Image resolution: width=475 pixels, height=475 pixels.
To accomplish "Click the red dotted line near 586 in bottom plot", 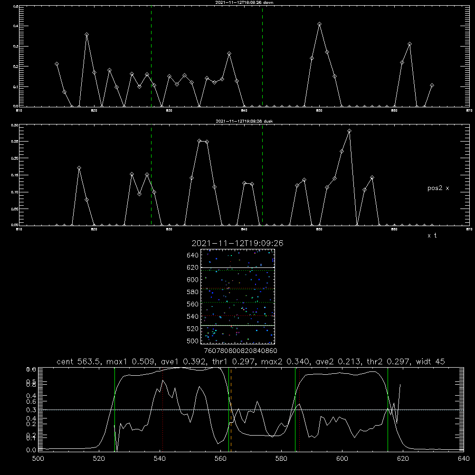I will (300, 409).
